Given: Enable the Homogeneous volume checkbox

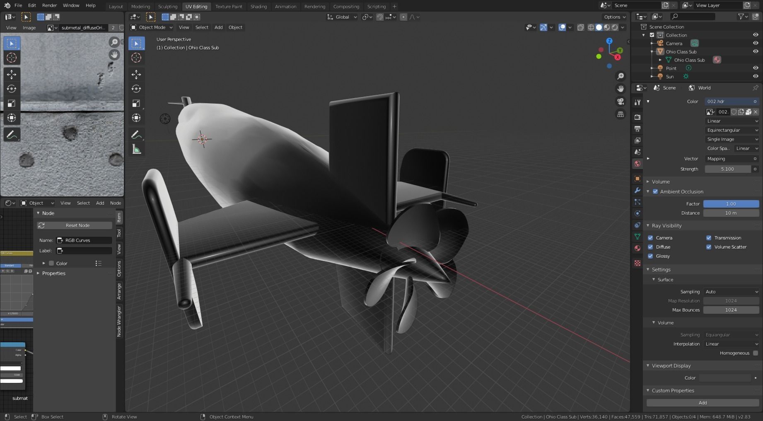Looking at the screenshot, I should [x=756, y=353].
